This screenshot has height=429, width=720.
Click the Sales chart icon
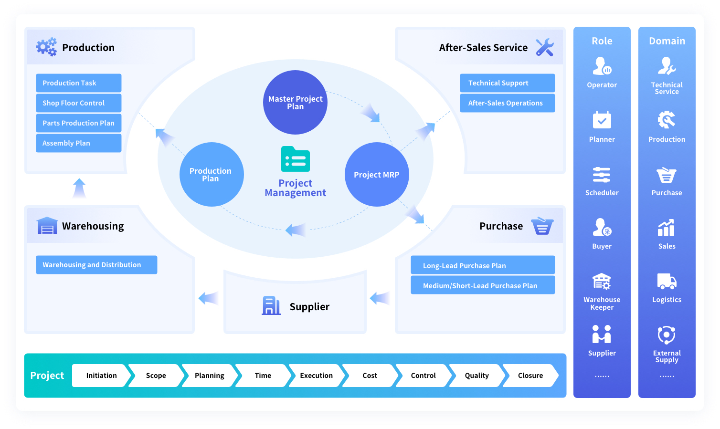click(667, 228)
